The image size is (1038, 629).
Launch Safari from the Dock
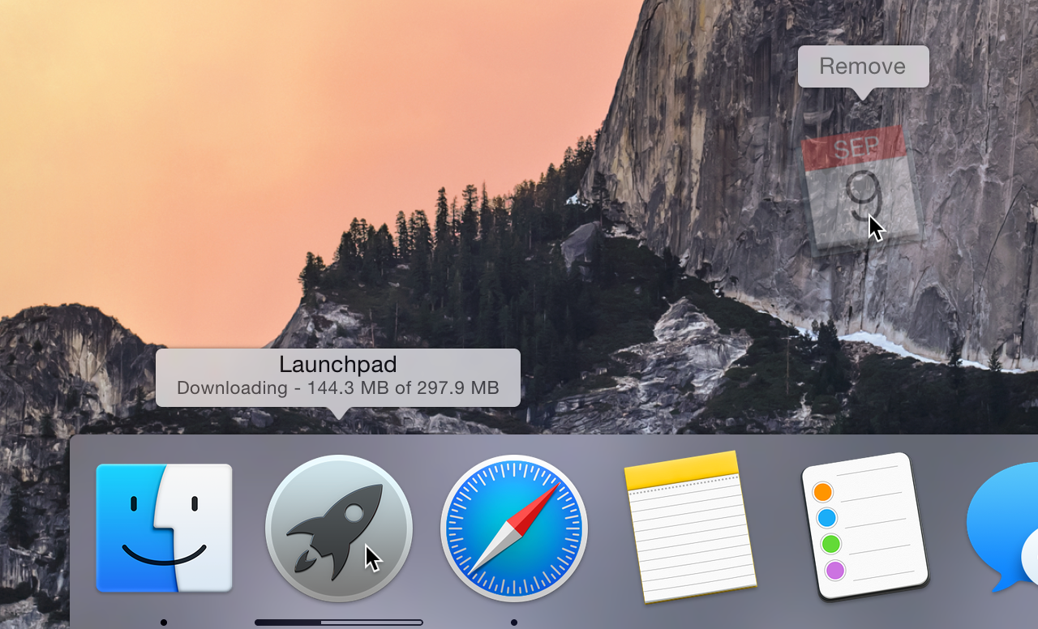tap(514, 528)
